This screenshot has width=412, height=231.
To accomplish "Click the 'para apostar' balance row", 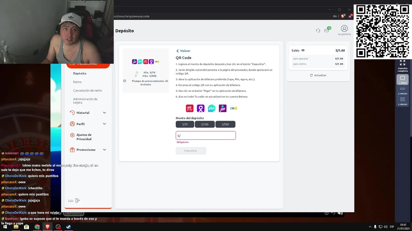I will 318,59.
